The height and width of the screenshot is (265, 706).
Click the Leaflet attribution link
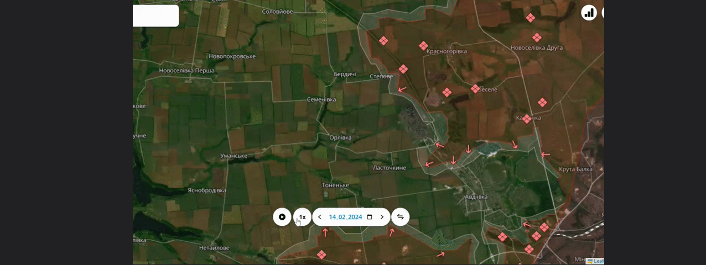point(599,261)
